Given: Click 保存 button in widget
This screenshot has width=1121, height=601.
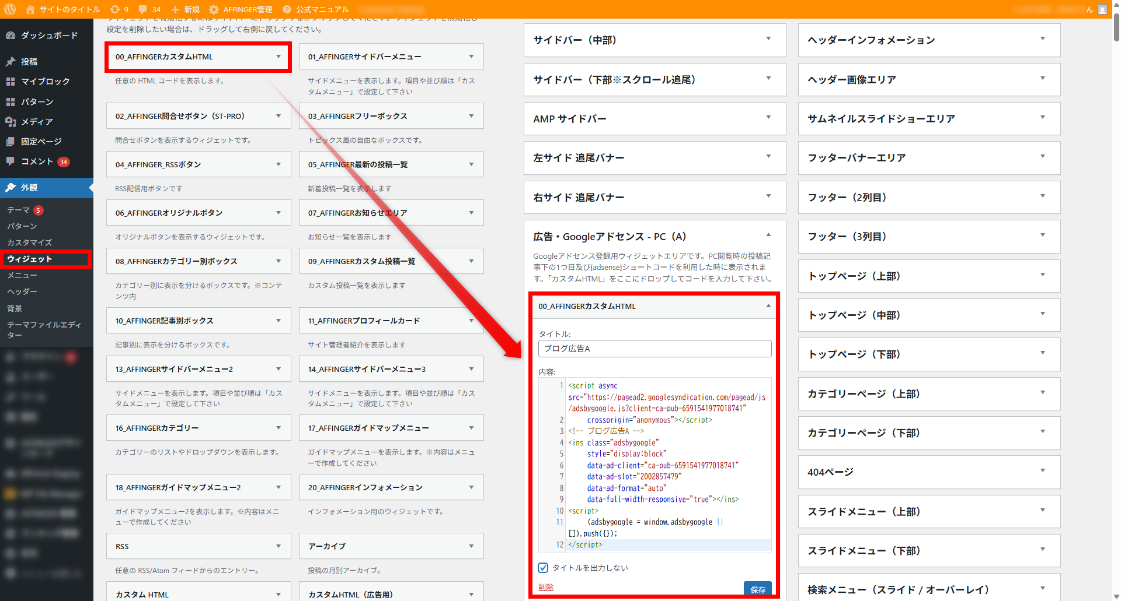Looking at the screenshot, I should click(x=757, y=589).
